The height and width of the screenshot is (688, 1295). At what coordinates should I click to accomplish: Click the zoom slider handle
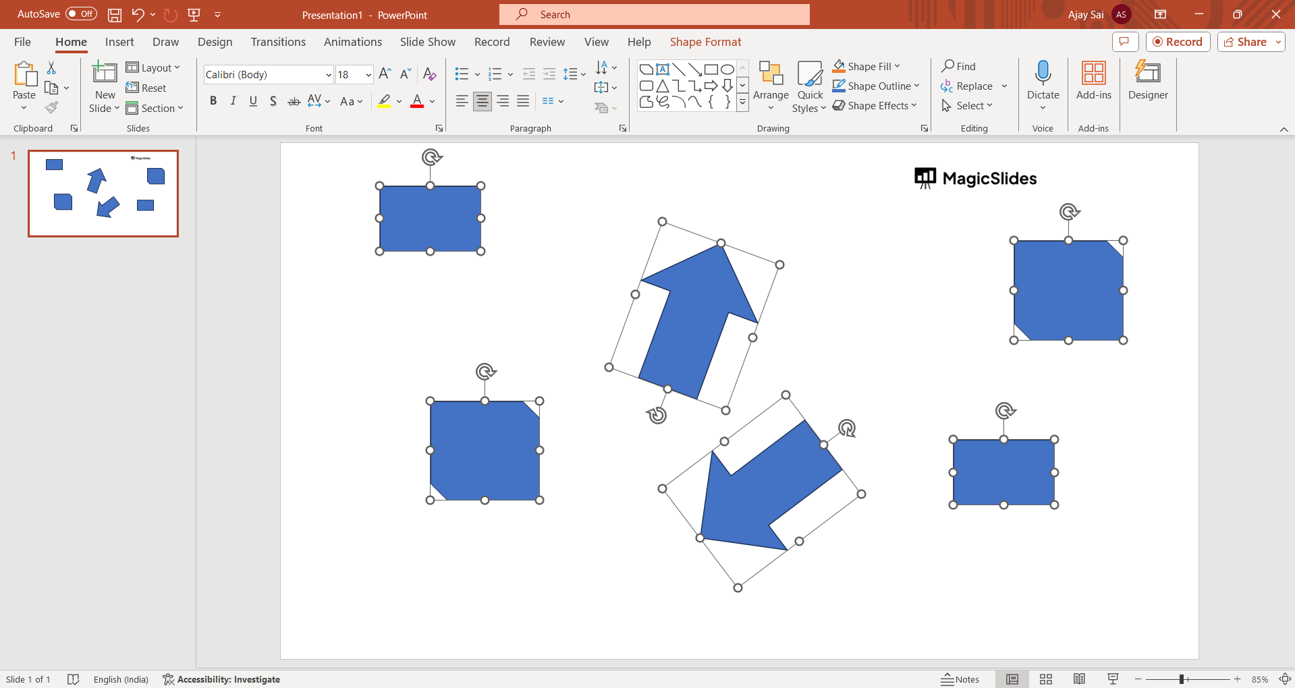[1182, 679]
